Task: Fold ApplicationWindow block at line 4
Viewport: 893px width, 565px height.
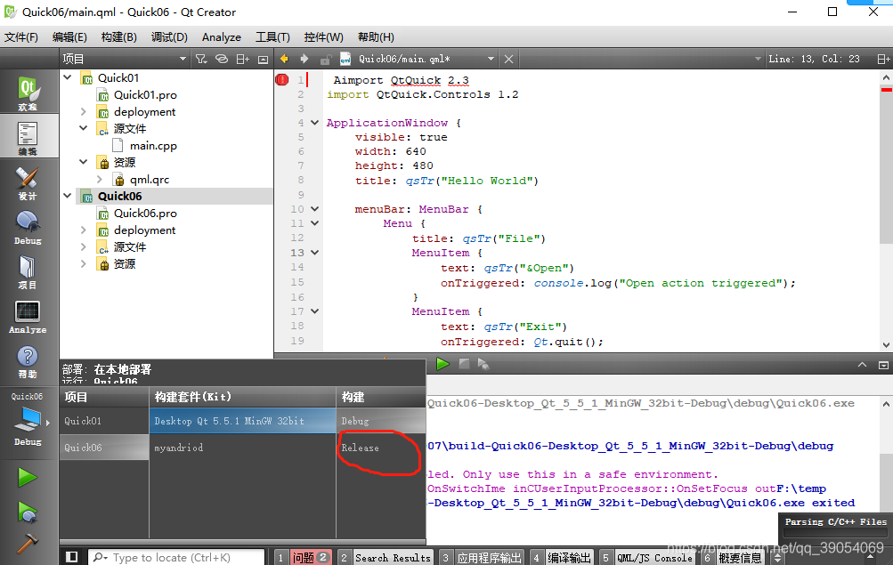Action: pos(314,123)
